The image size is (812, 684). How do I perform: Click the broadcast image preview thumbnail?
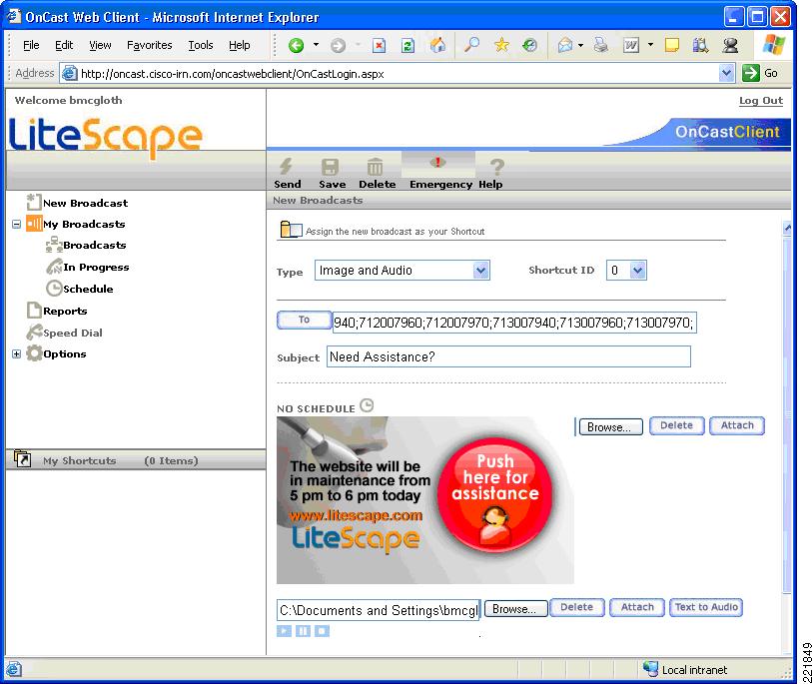[425, 500]
